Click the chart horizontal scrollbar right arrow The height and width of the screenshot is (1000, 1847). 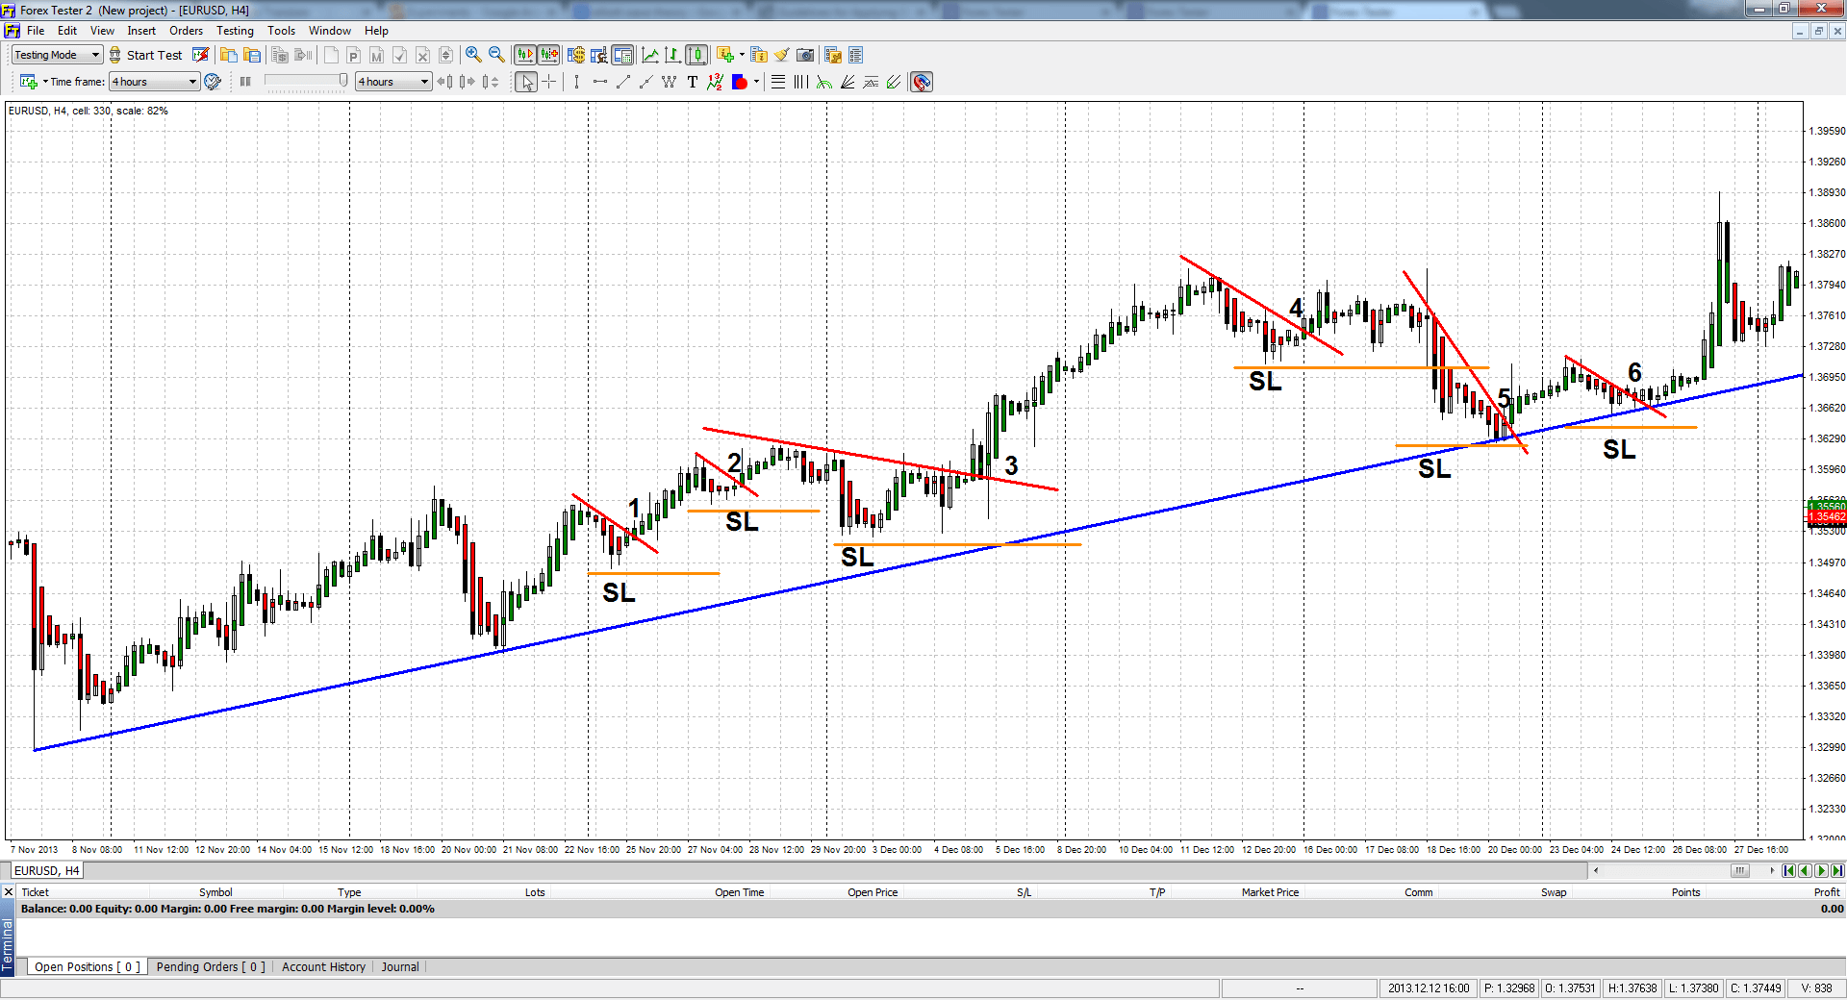tap(1772, 871)
